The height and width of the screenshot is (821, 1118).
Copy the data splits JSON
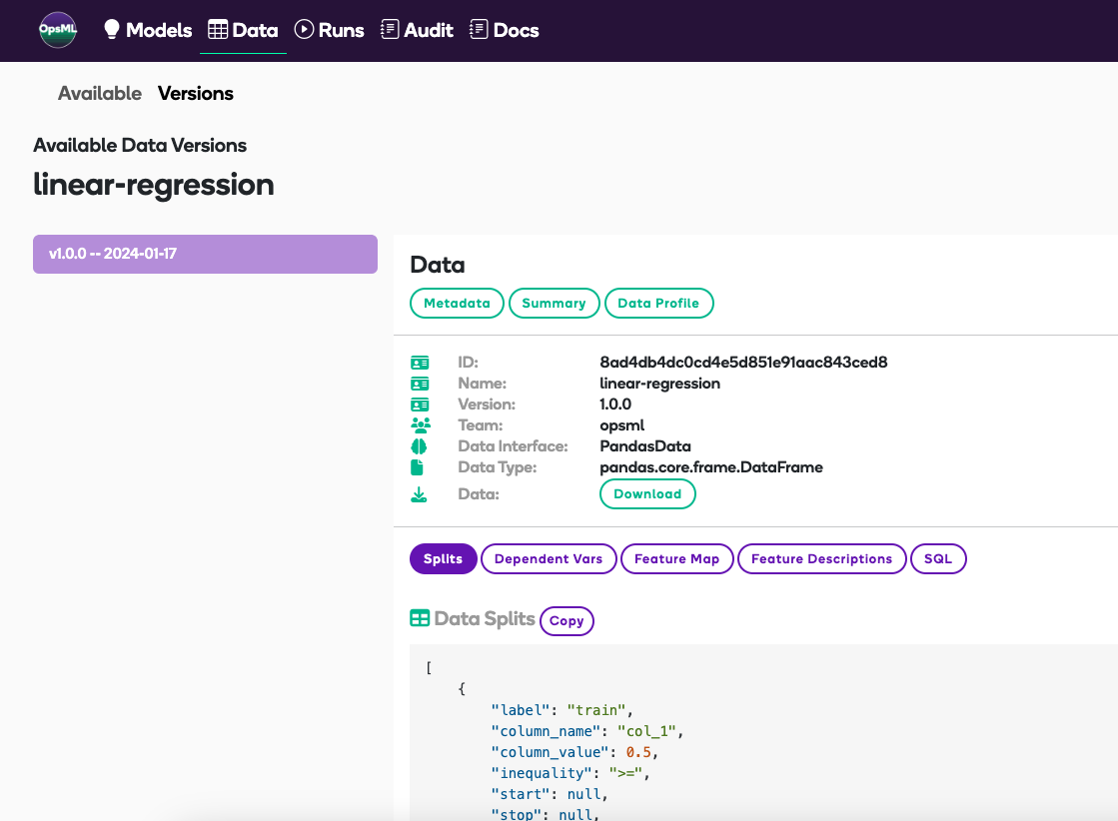[x=566, y=620]
